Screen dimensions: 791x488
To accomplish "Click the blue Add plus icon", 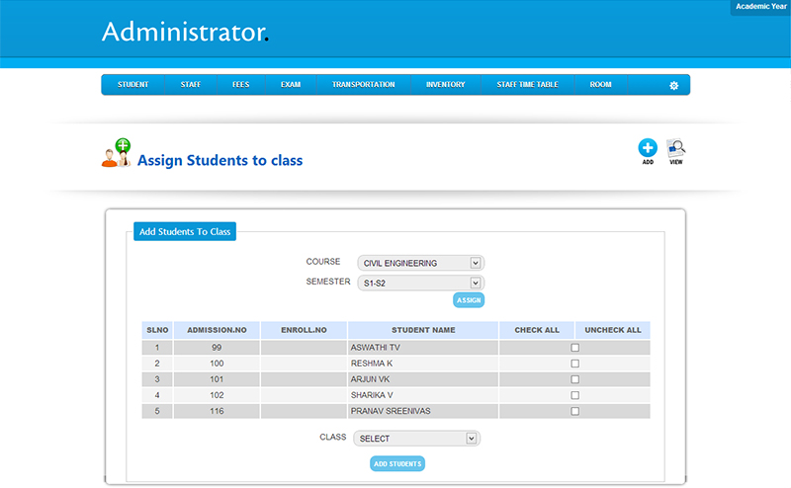I will (x=648, y=148).
